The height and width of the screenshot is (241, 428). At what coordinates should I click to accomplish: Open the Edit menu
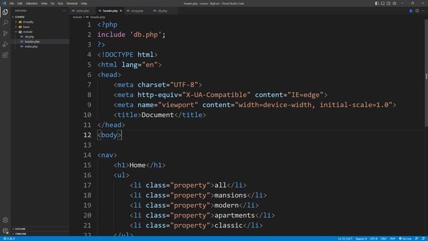pos(20,3)
